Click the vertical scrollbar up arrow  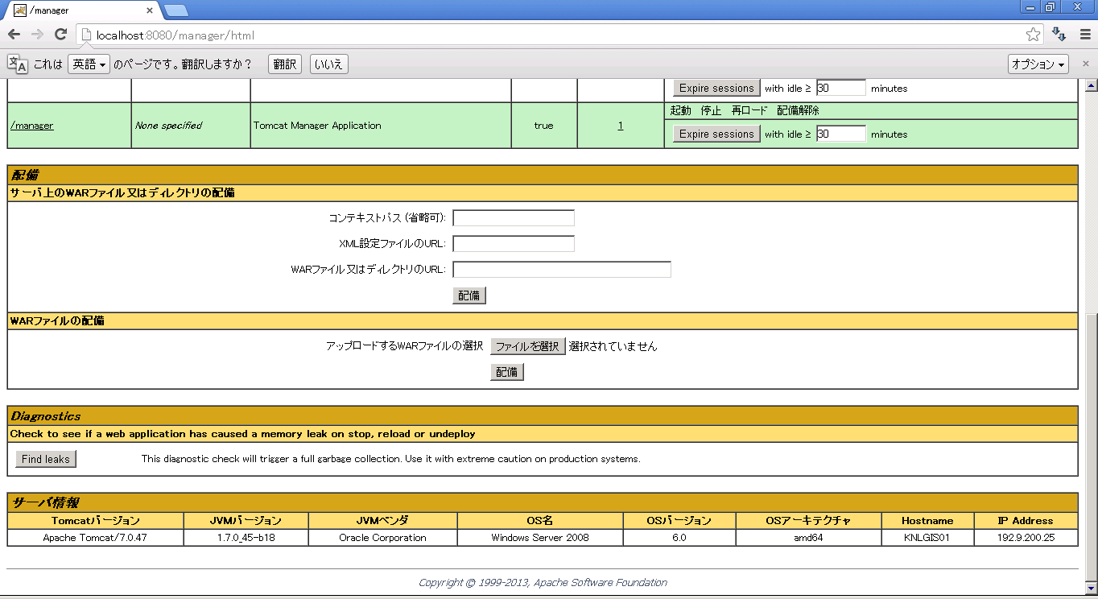(1092, 85)
